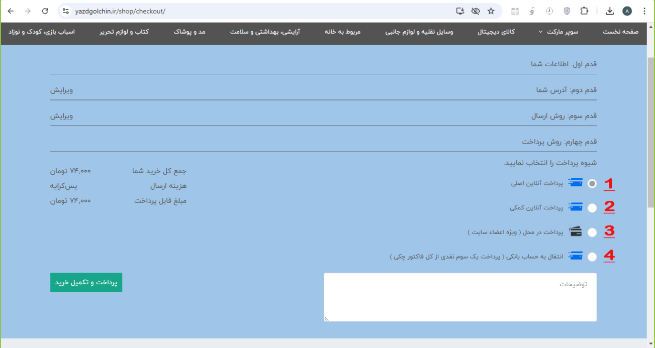Expand the 'سوپر مارکت' dropdown menu

[558, 32]
